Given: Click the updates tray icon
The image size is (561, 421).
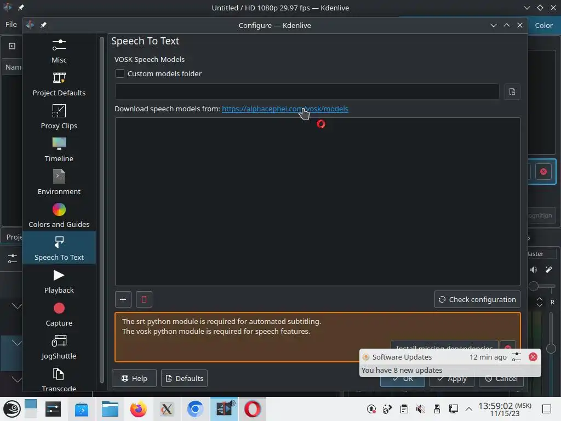Looking at the screenshot, I should click(371, 409).
